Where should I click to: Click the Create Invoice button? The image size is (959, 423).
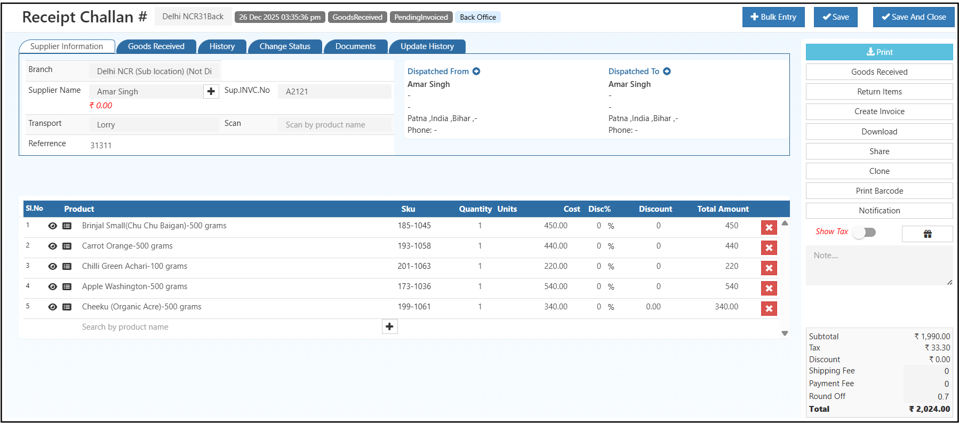(879, 111)
